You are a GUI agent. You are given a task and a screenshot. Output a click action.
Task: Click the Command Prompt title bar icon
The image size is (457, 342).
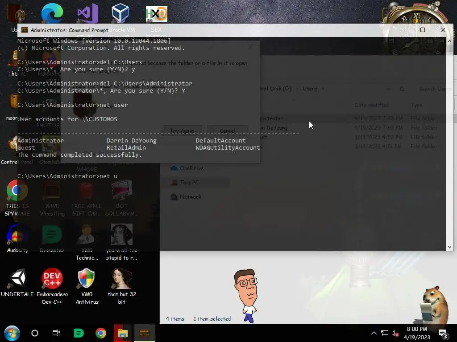(25, 30)
